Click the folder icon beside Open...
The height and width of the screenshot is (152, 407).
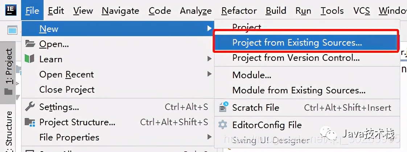[x=30, y=44]
